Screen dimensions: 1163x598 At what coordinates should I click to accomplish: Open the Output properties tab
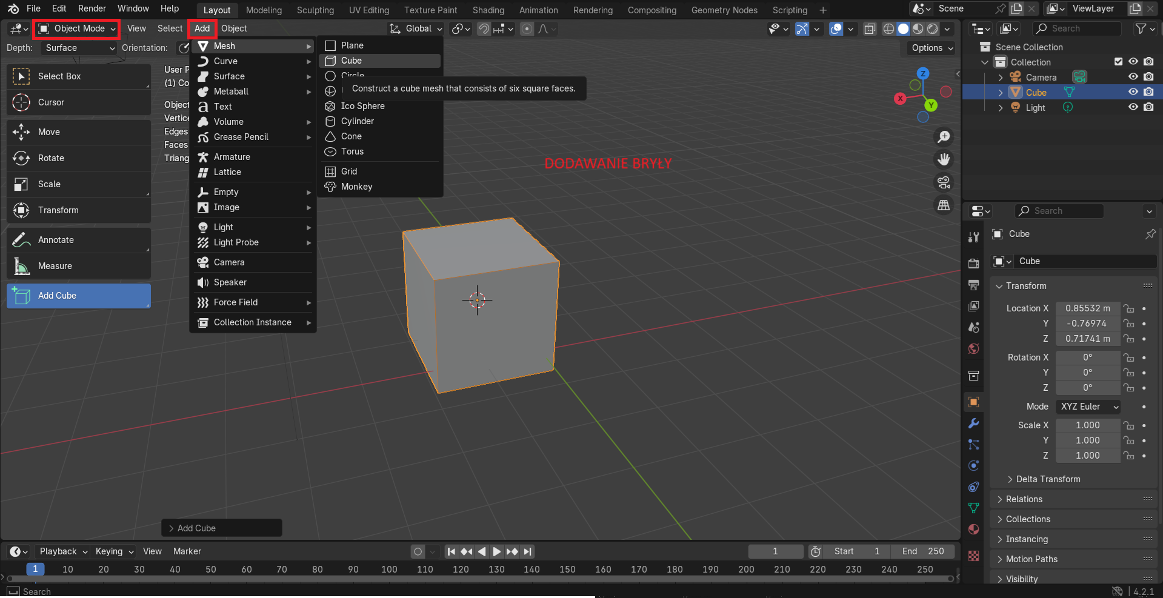[974, 285]
